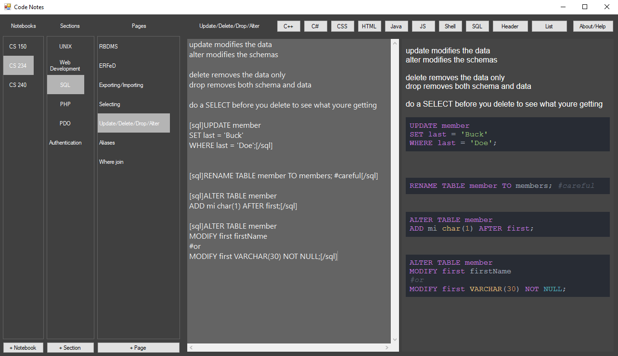Open the Exporting/Importing page
This screenshot has height=356, width=618.
(x=121, y=85)
